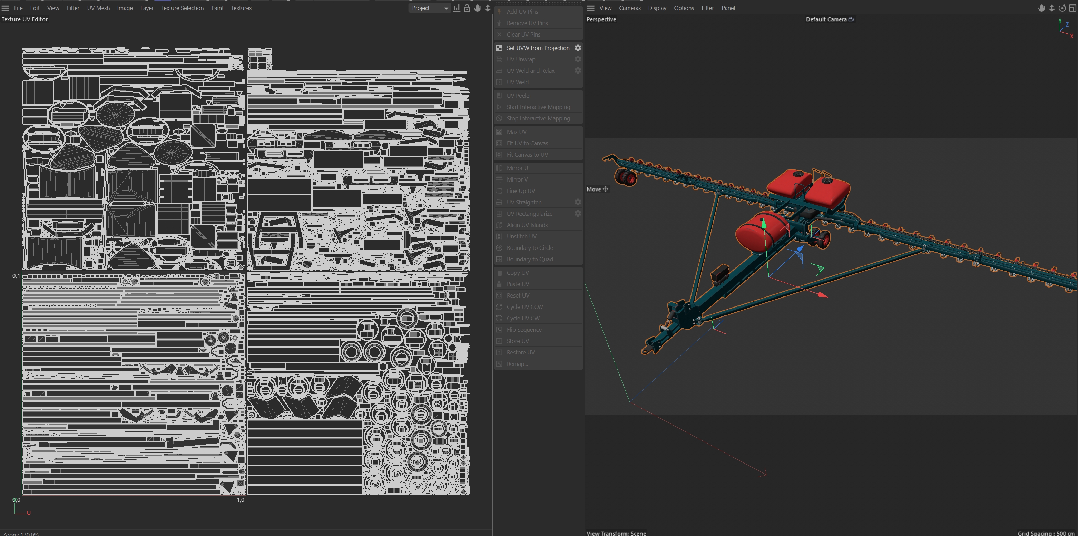
Task: Select the pan hand icon in UV editor
Action: pyautogui.click(x=478, y=8)
